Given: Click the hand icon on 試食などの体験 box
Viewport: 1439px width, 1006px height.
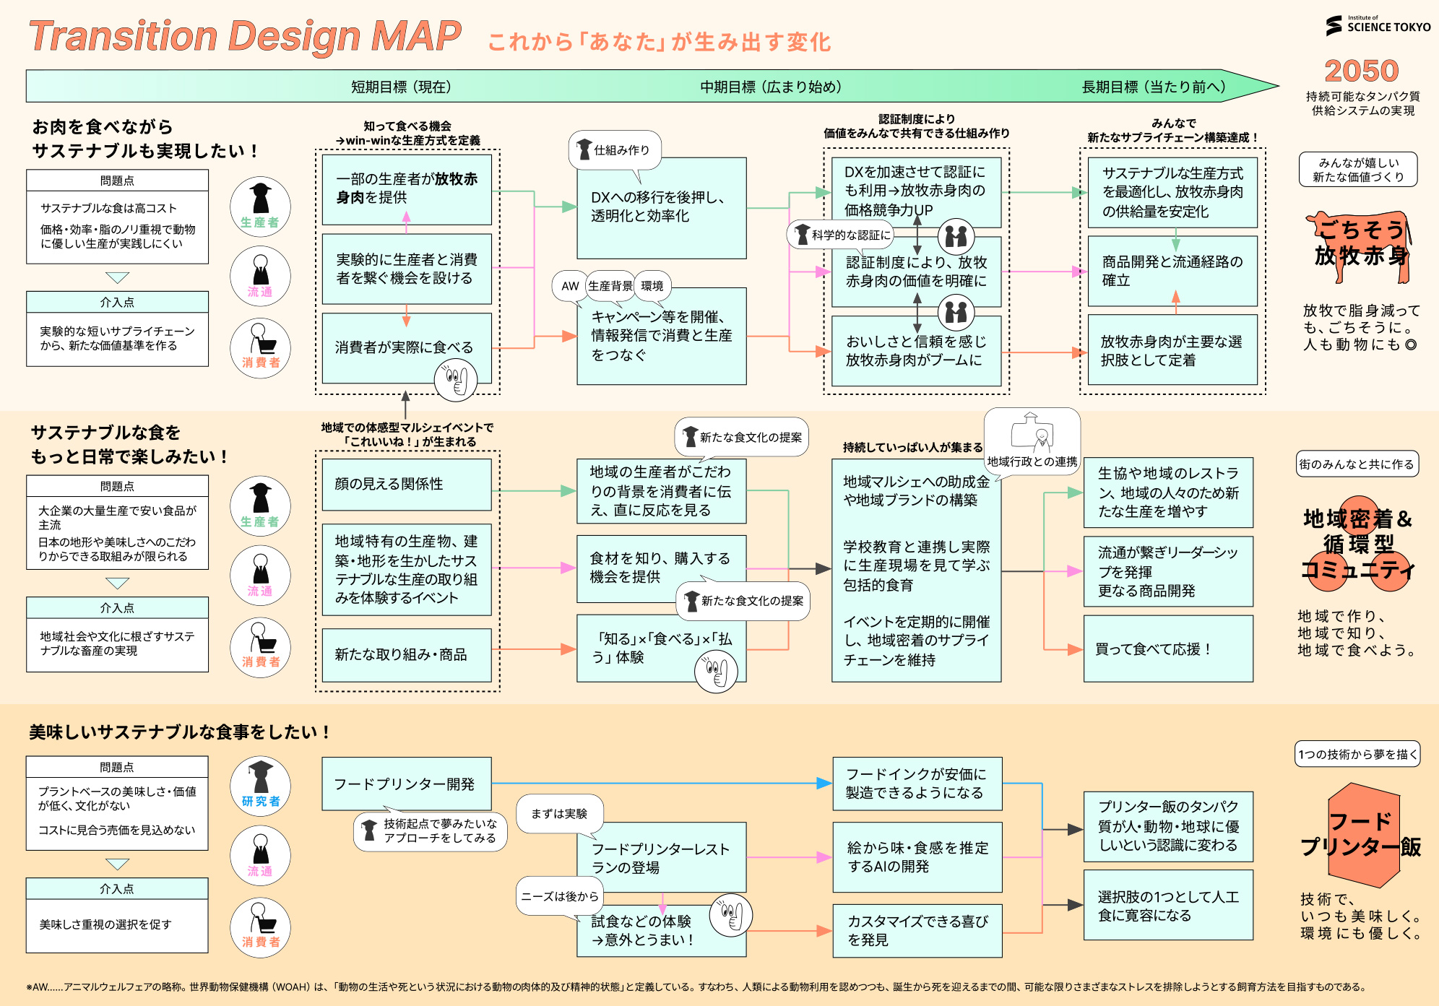Looking at the screenshot, I should click(731, 915).
